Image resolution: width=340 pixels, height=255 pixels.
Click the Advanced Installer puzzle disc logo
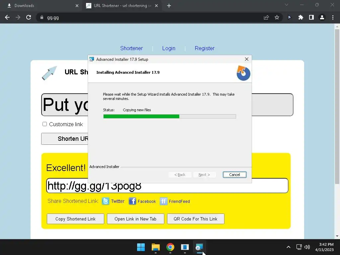pos(243,73)
